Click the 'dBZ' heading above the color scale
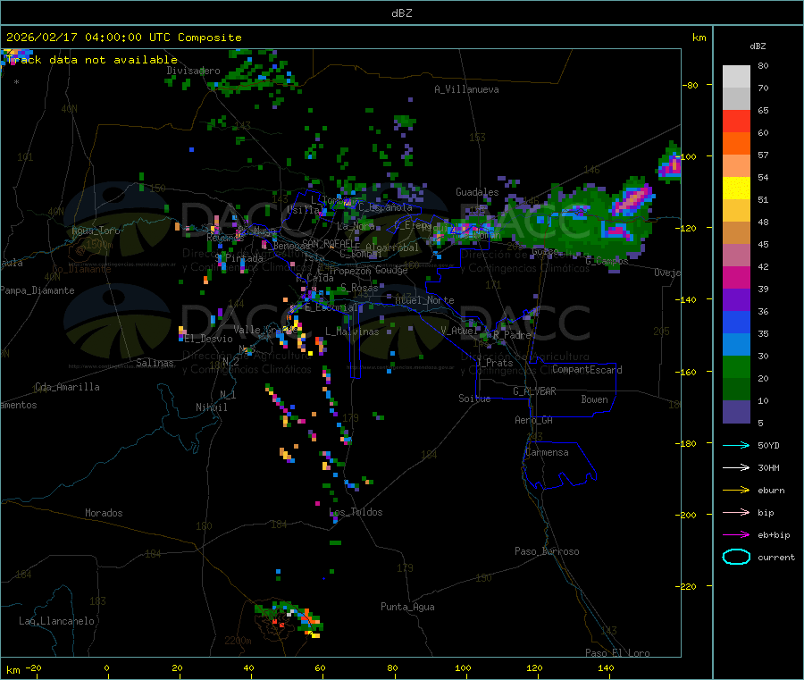The height and width of the screenshot is (680, 804). point(758,46)
